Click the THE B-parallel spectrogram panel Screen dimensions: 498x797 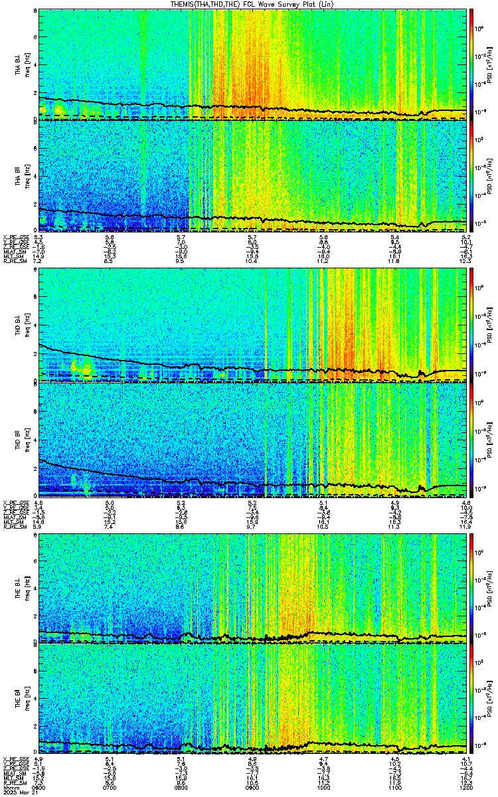[x=253, y=699]
